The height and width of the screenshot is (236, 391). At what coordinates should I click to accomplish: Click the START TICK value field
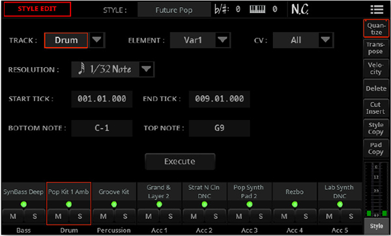(102, 99)
